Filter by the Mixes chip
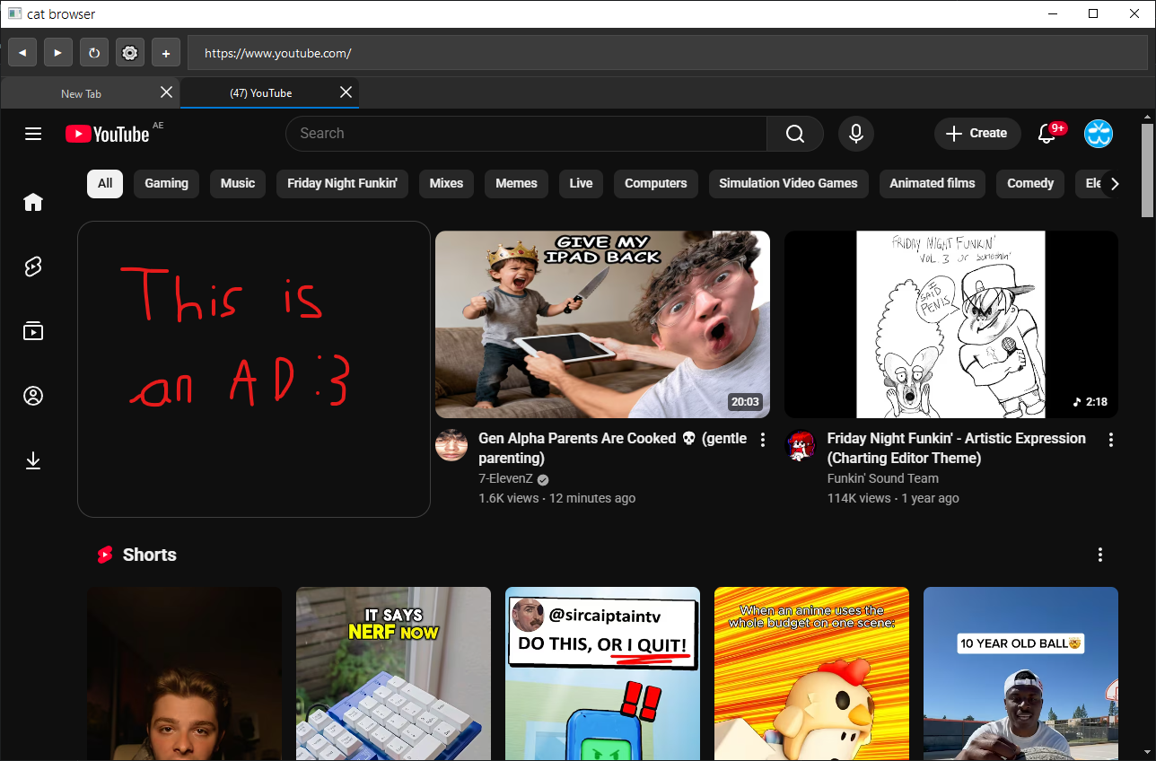 pyautogui.click(x=446, y=183)
